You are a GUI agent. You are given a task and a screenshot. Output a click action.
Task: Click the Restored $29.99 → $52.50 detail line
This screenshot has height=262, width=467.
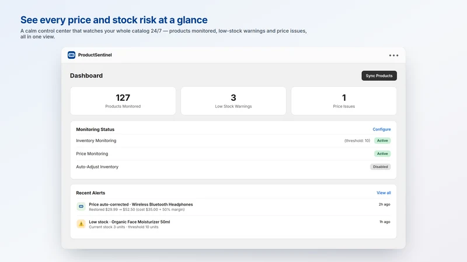[x=137, y=210]
